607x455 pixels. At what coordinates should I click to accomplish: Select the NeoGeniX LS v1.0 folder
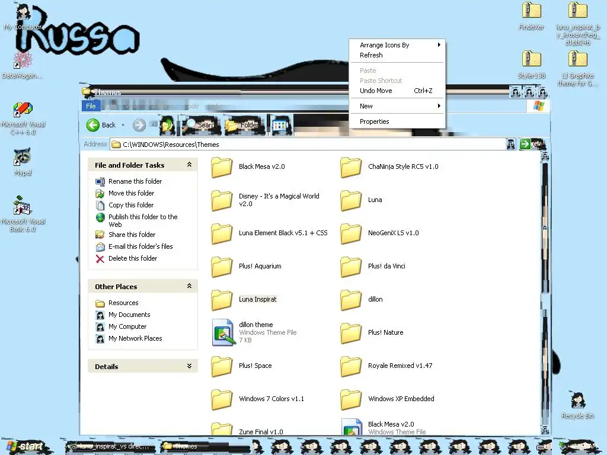tap(379, 233)
